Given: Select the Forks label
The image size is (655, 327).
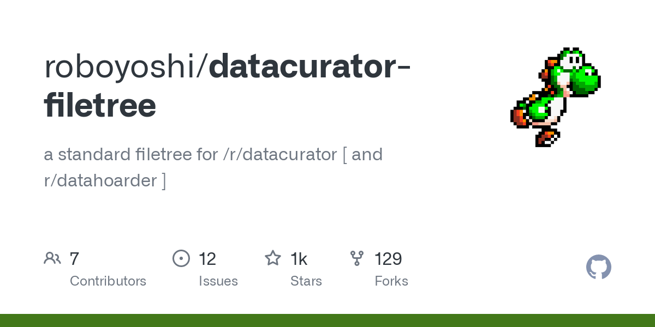Looking at the screenshot, I should (x=391, y=281).
